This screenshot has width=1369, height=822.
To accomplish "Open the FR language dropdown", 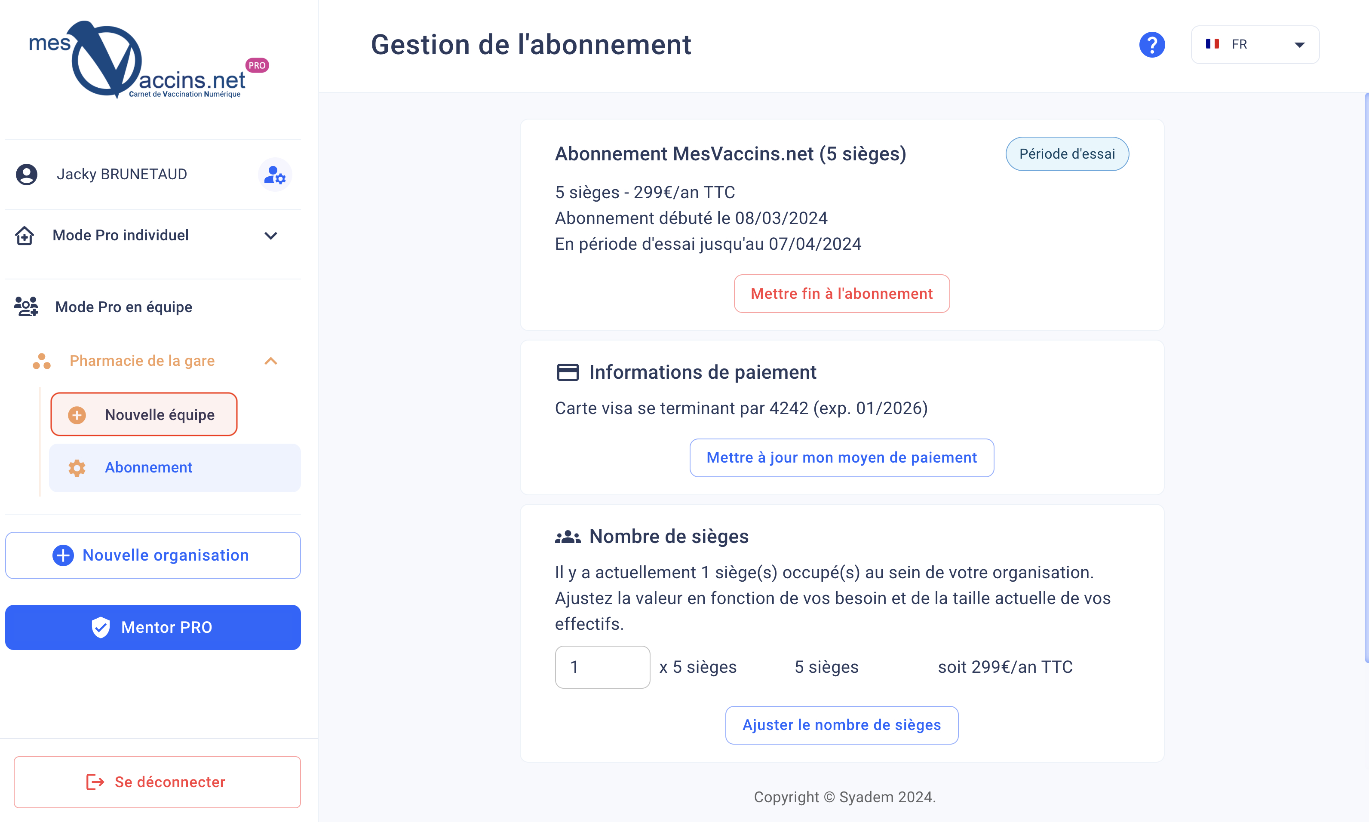I will pos(1255,44).
